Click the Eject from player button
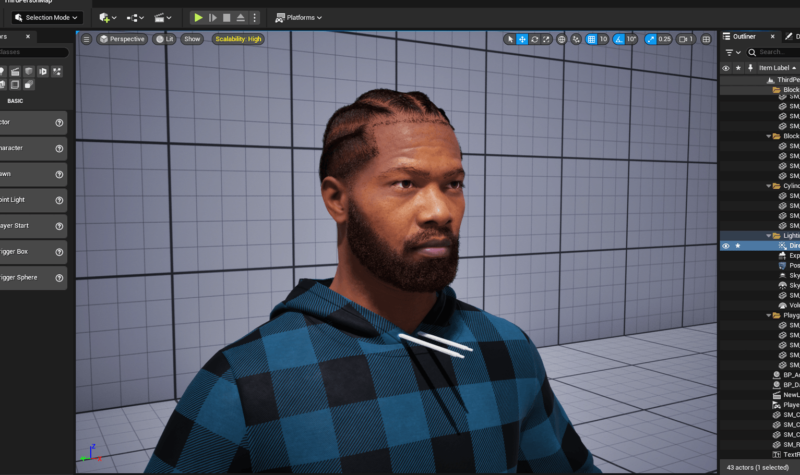The width and height of the screenshot is (800, 475). click(241, 18)
